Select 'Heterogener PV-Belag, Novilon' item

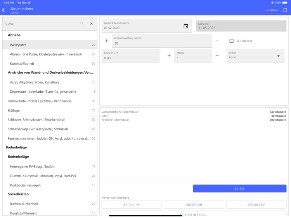point(50,166)
